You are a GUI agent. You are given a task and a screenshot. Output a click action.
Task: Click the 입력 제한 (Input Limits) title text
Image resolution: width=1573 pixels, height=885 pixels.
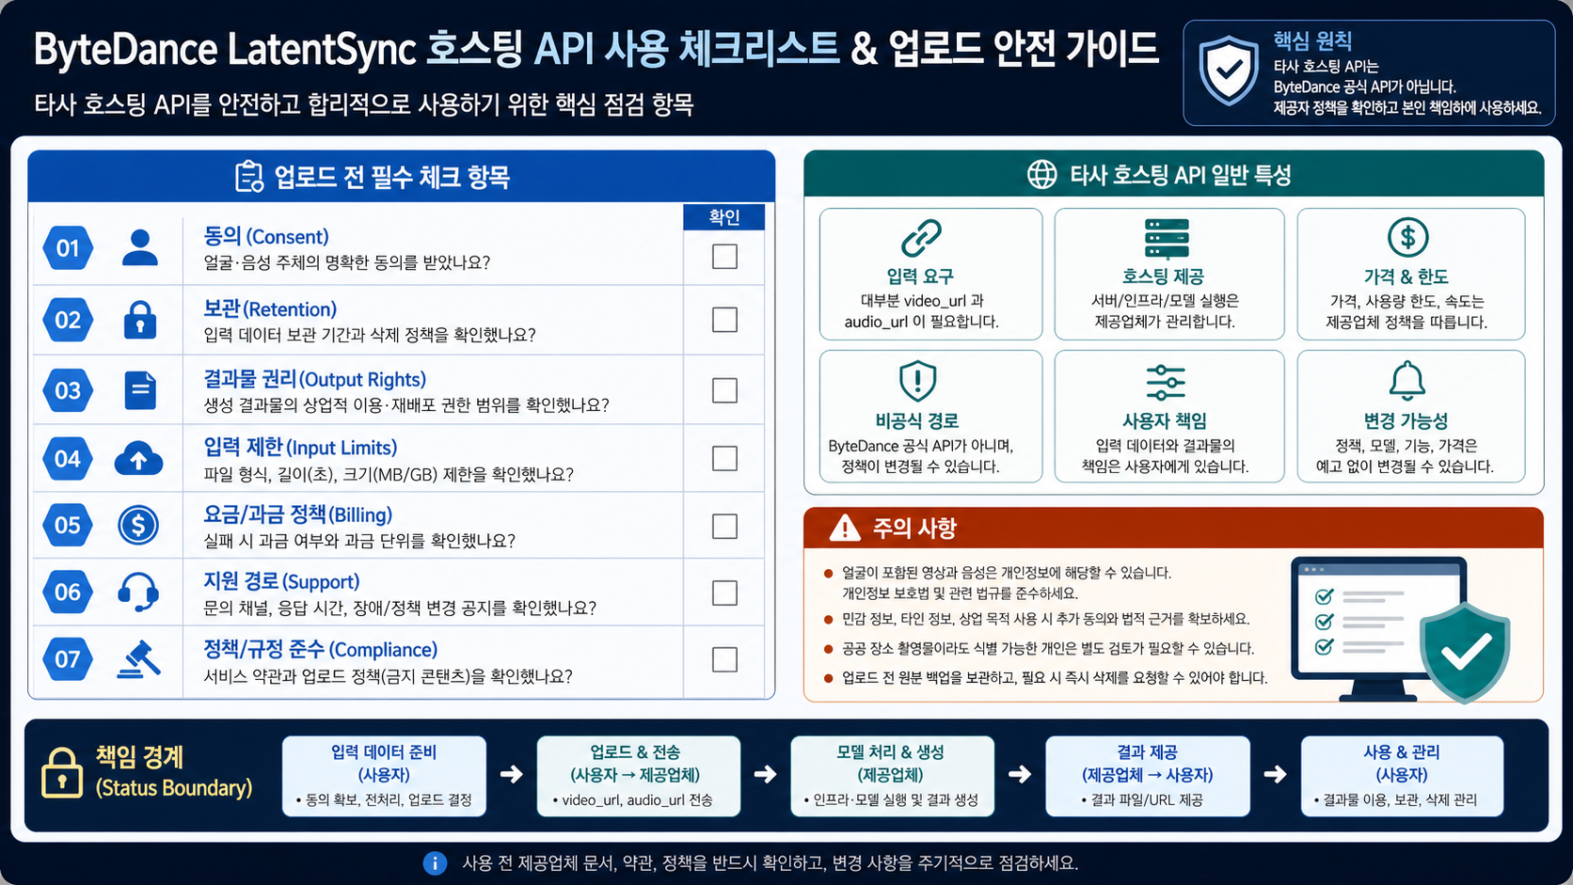pos(300,447)
